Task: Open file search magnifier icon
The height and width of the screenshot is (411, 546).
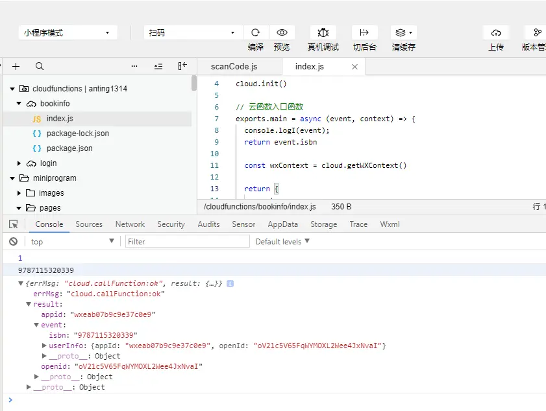Action: point(40,66)
